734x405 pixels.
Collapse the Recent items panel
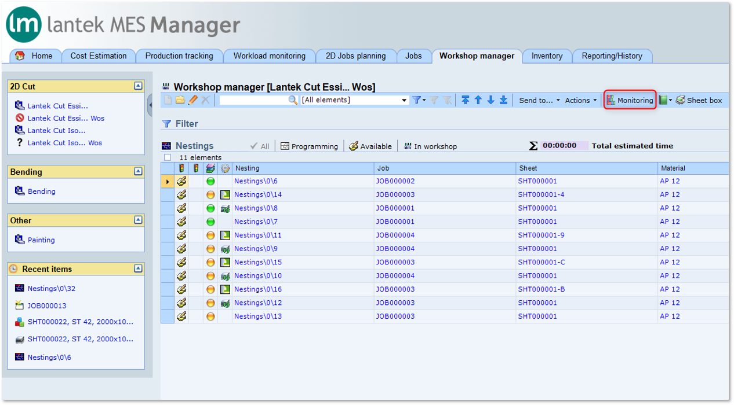138,268
